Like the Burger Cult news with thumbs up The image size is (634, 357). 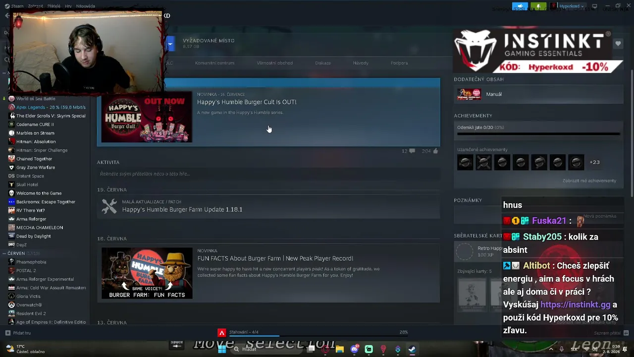[435, 151]
